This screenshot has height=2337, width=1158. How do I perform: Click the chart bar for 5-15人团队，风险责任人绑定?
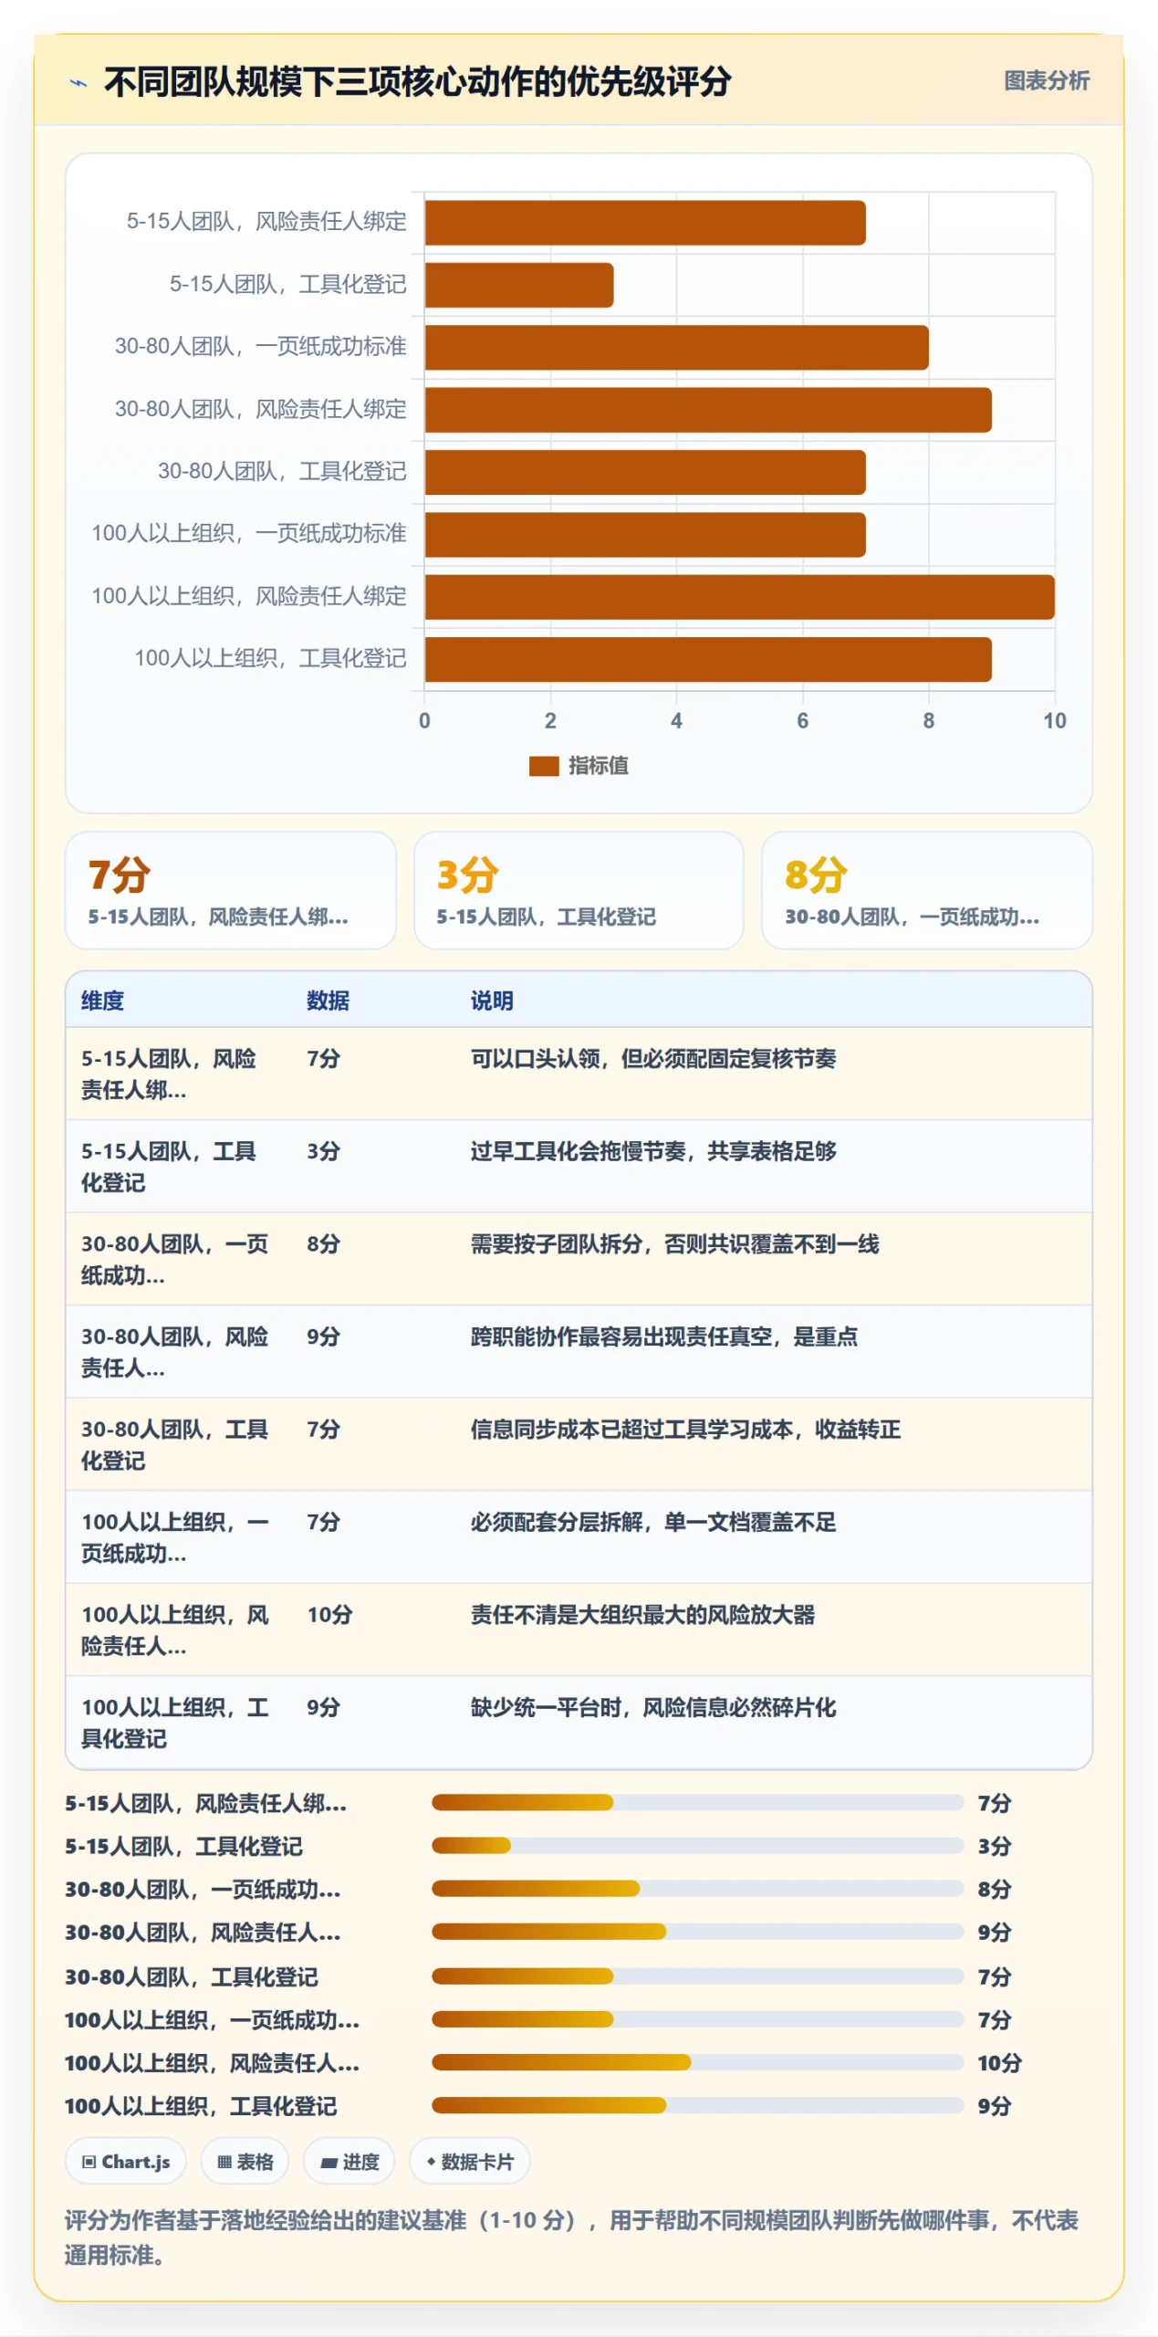[x=645, y=223]
